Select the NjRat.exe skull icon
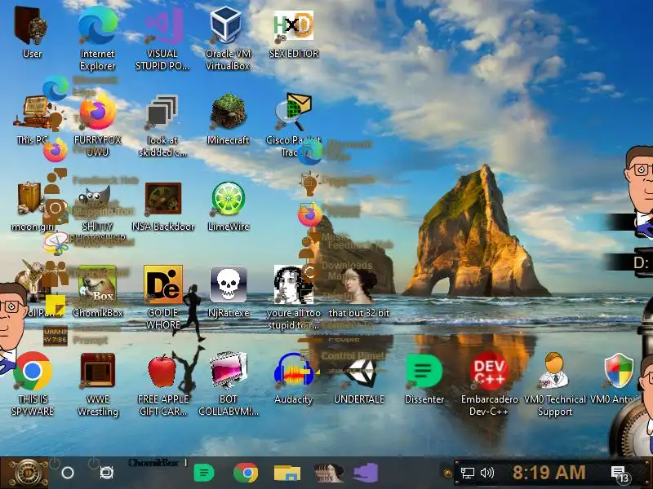 tap(228, 292)
